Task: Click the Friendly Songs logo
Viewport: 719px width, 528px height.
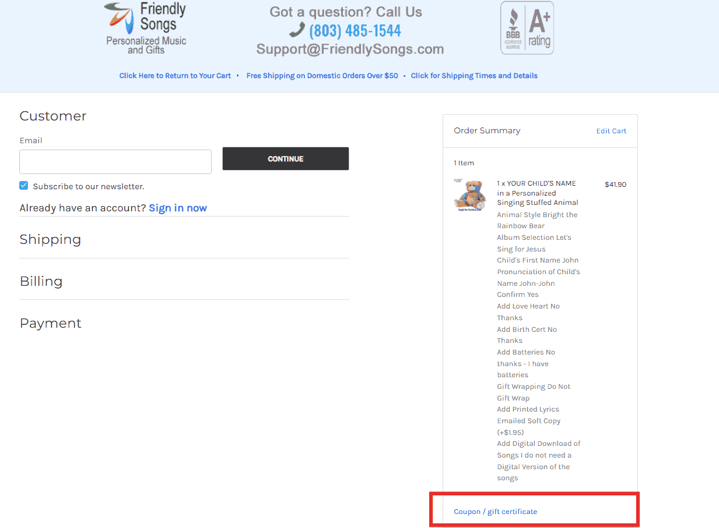Action: [145, 28]
